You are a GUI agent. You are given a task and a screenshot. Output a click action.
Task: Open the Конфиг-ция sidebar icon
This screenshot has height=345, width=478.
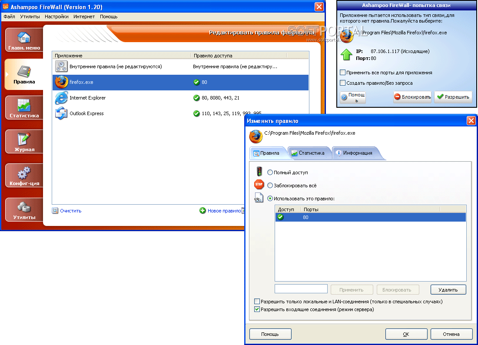pos(24,175)
